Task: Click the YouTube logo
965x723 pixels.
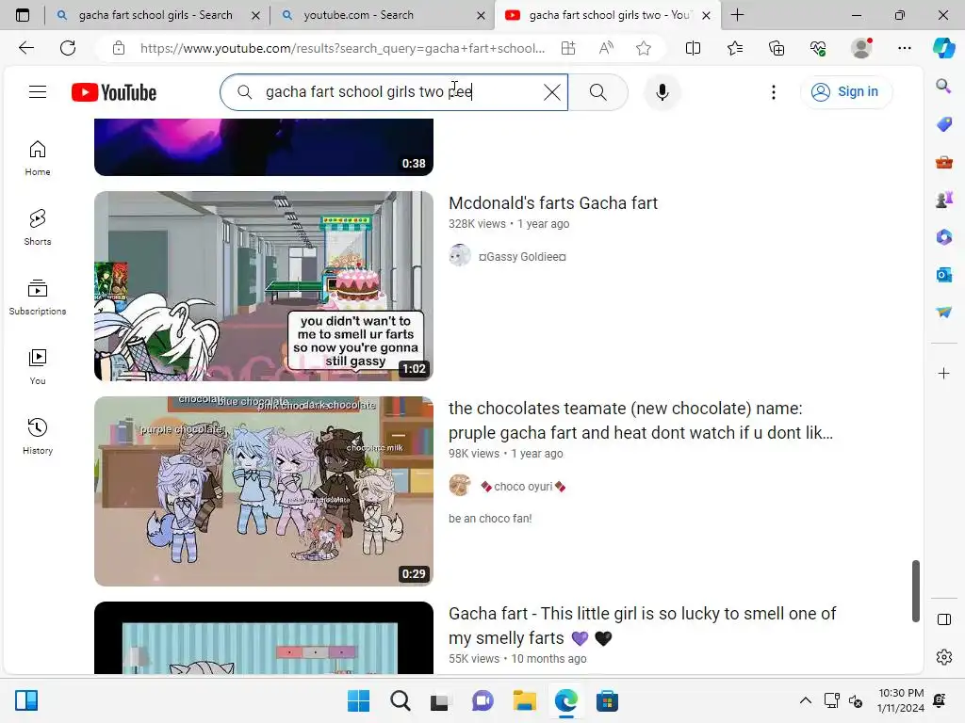Action: [114, 92]
